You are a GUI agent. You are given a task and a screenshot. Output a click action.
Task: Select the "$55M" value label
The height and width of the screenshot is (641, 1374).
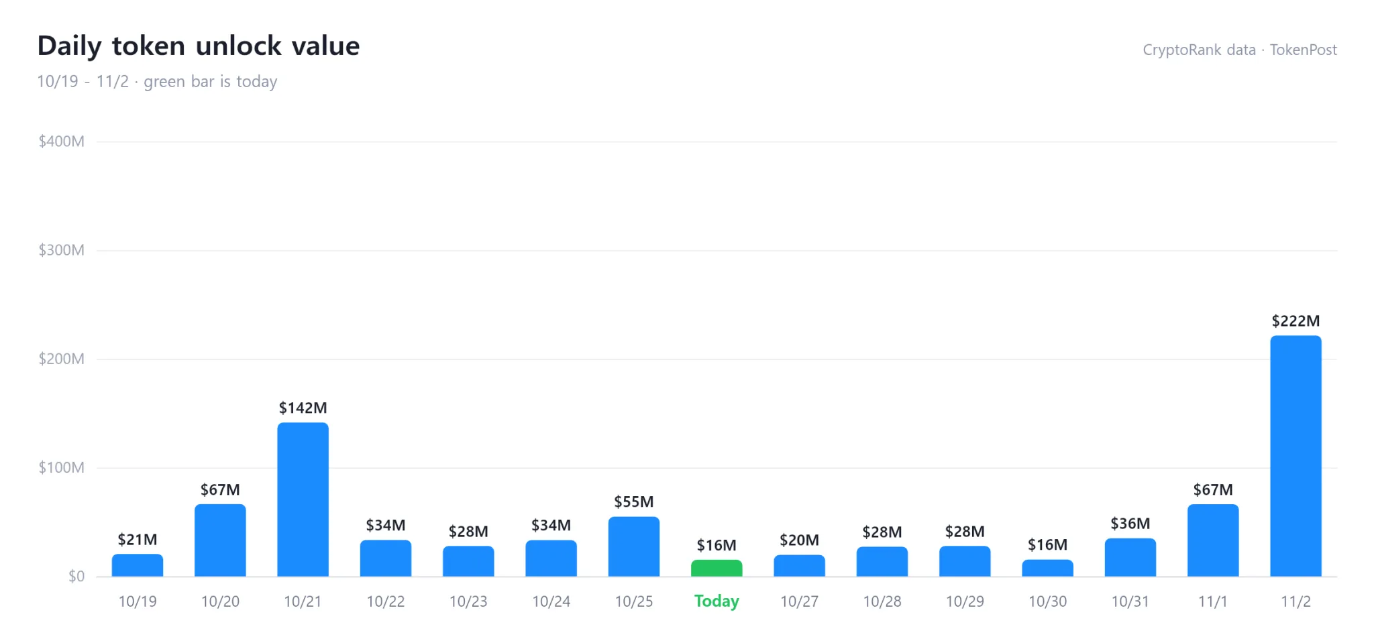(634, 502)
